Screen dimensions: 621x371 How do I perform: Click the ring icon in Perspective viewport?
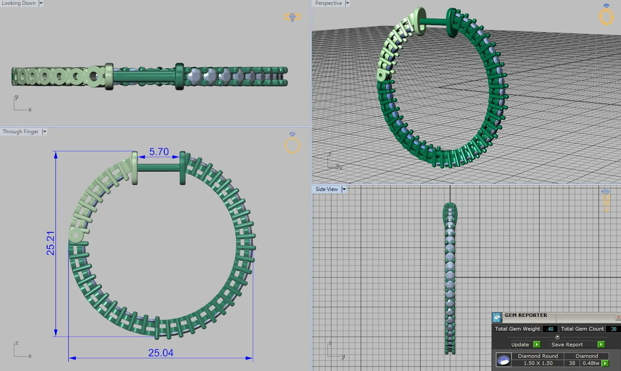click(606, 15)
